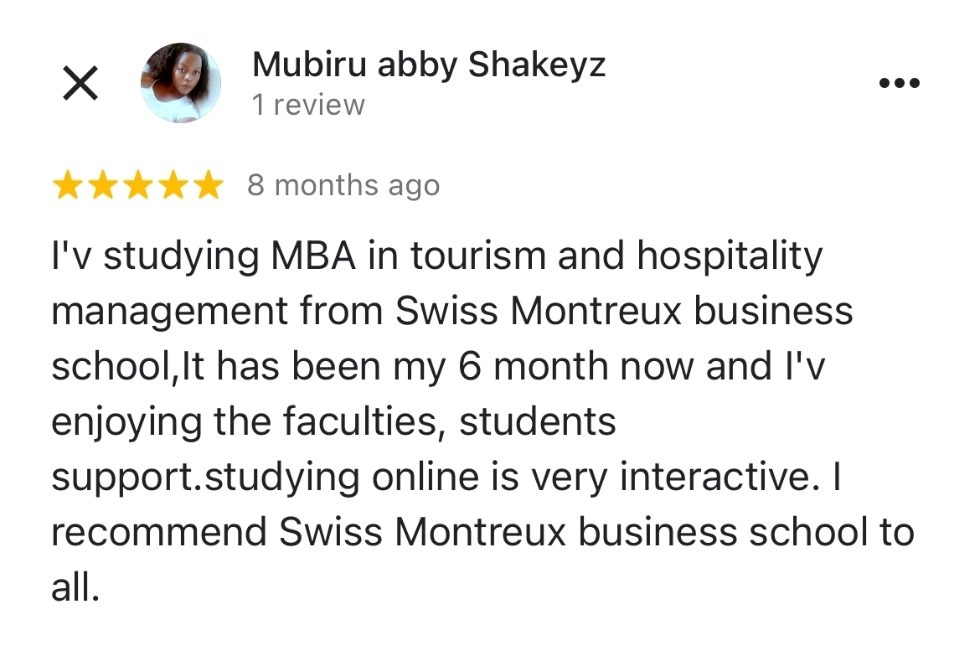Click the "8 months ago" timestamp
Screen dimensions: 980x661
pos(343,186)
